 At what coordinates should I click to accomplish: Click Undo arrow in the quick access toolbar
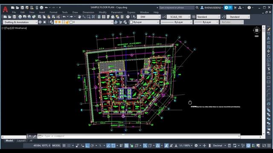coord(46,8)
